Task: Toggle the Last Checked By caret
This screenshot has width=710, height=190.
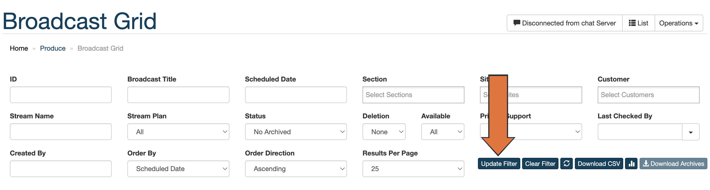Action: tap(691, 132)
